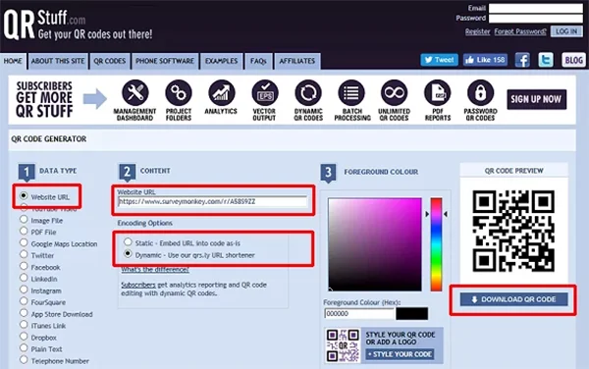Click the STYLE YOUR CODE button
The image size is (589, 369).
[x=400, y=354]
